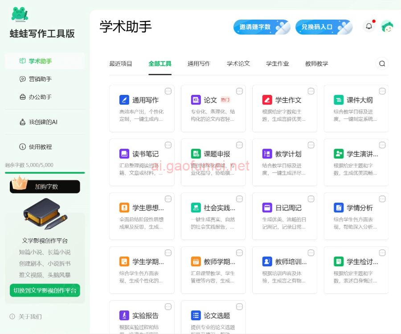Viewport: 401px width, 334px height.
Task: Switch to the 教师教学 tab
Action: pyautogui.click(x=316, y=64)
